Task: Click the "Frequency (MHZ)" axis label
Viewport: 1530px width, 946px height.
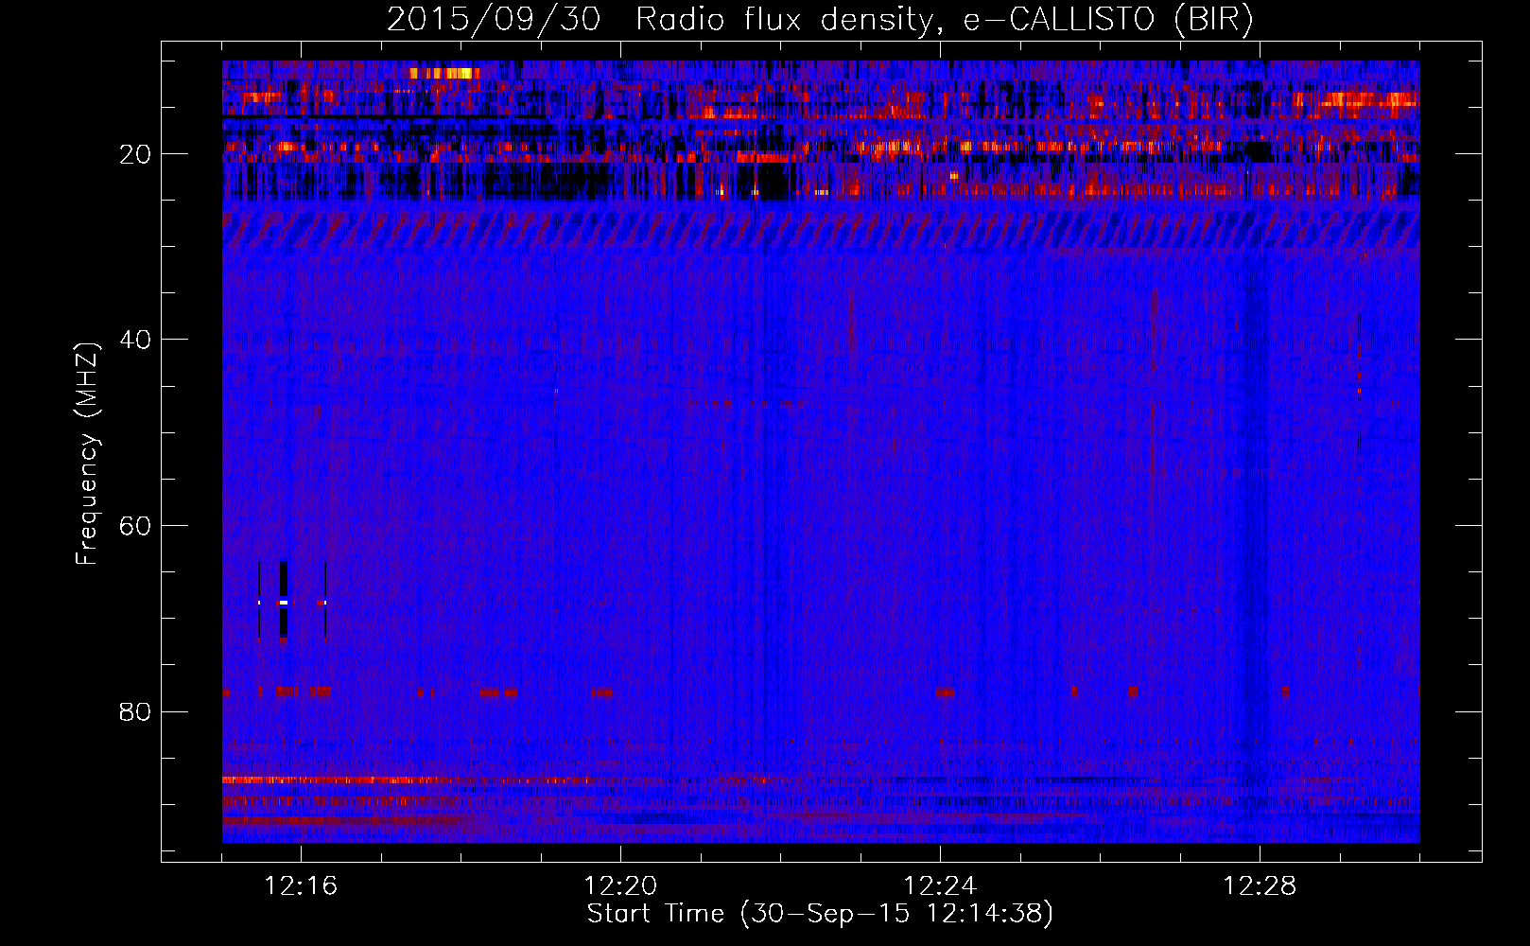Action: tap(87, 454)
